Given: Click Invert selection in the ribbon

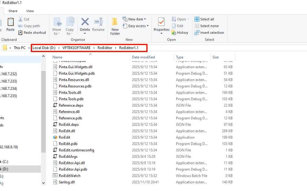Looking at the screenshot, I should click(209, 33).
